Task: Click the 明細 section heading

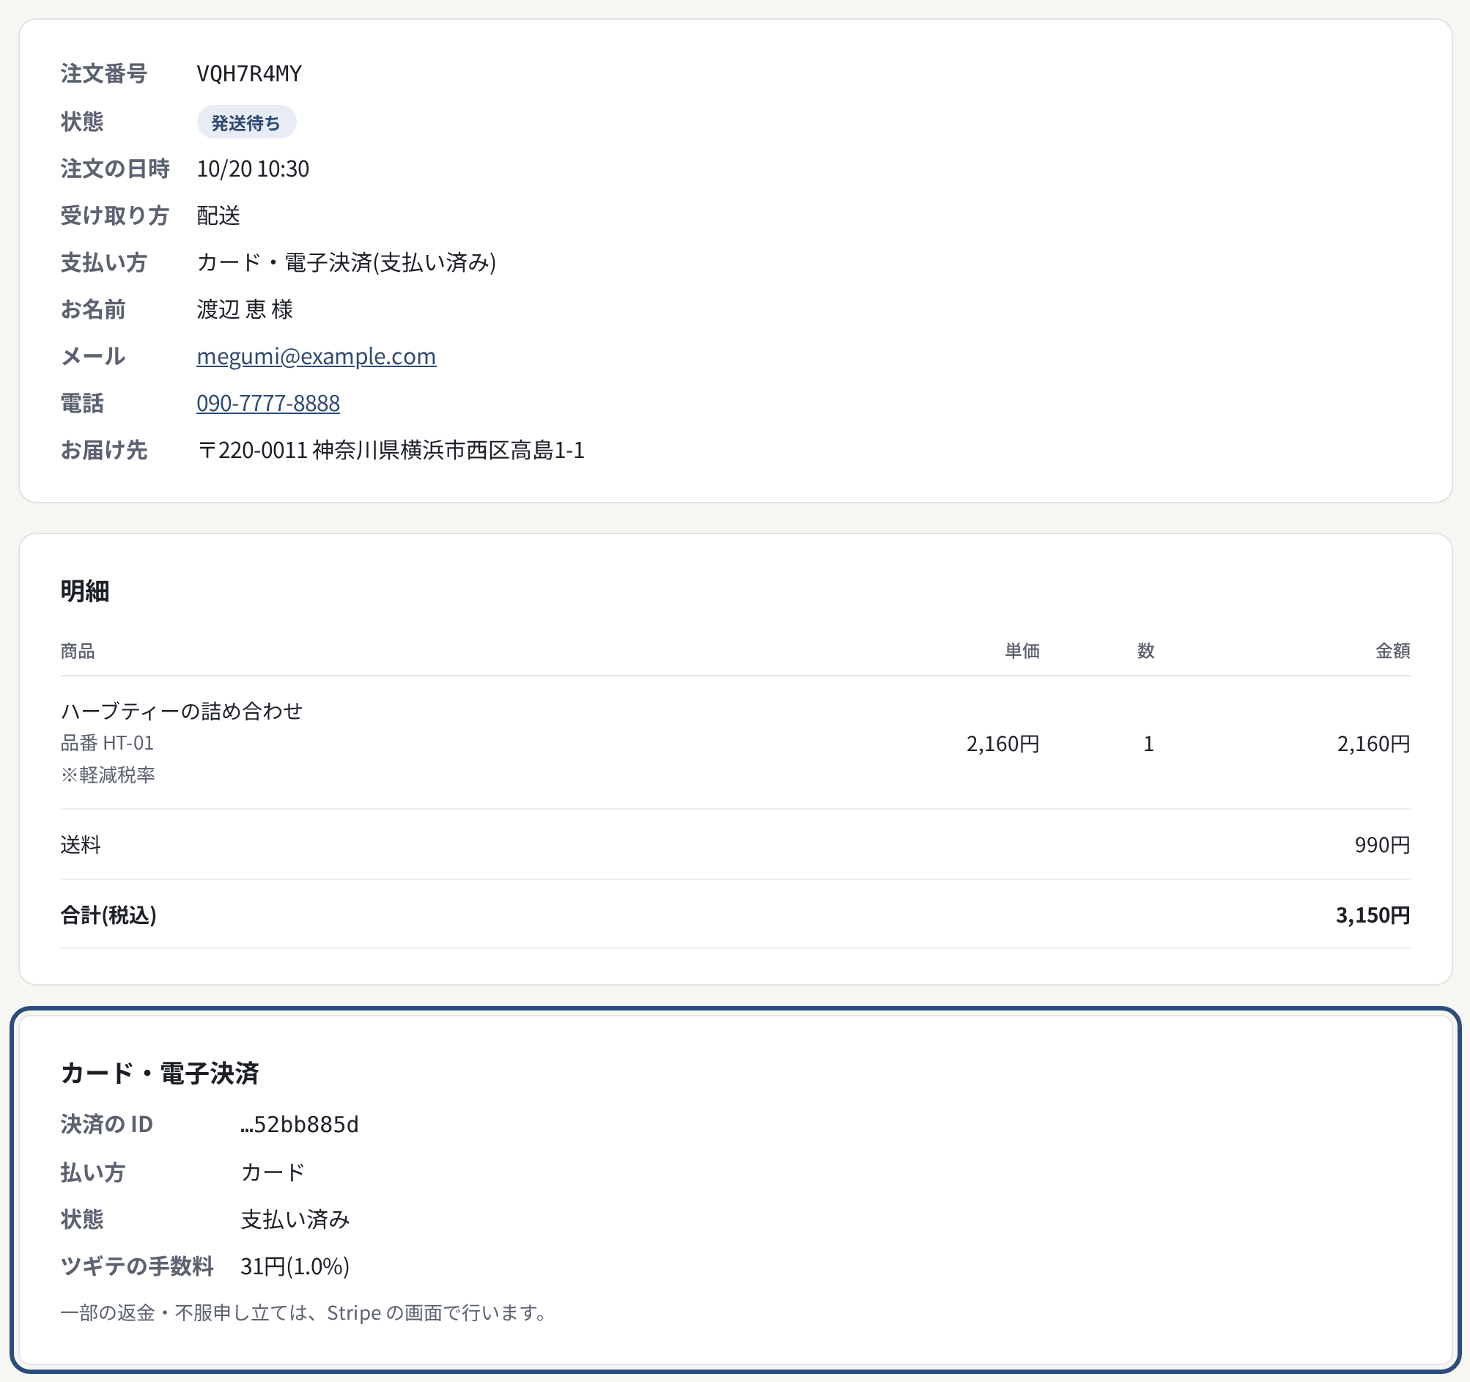Action: click(x=85, y=591)
